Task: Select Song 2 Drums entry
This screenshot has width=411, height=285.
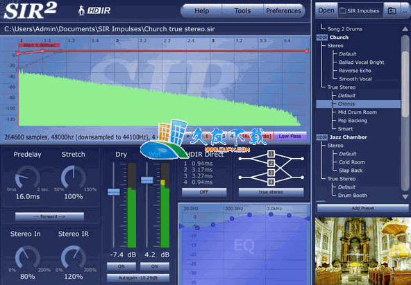Action: click(344, 29)
